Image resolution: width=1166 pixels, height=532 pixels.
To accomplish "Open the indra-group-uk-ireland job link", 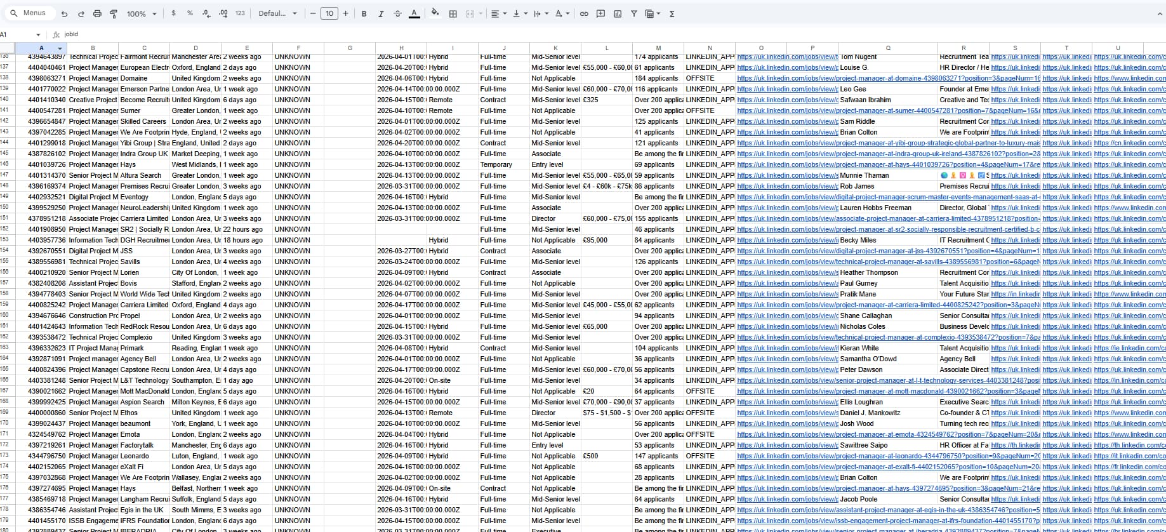I will pos(889,154).
